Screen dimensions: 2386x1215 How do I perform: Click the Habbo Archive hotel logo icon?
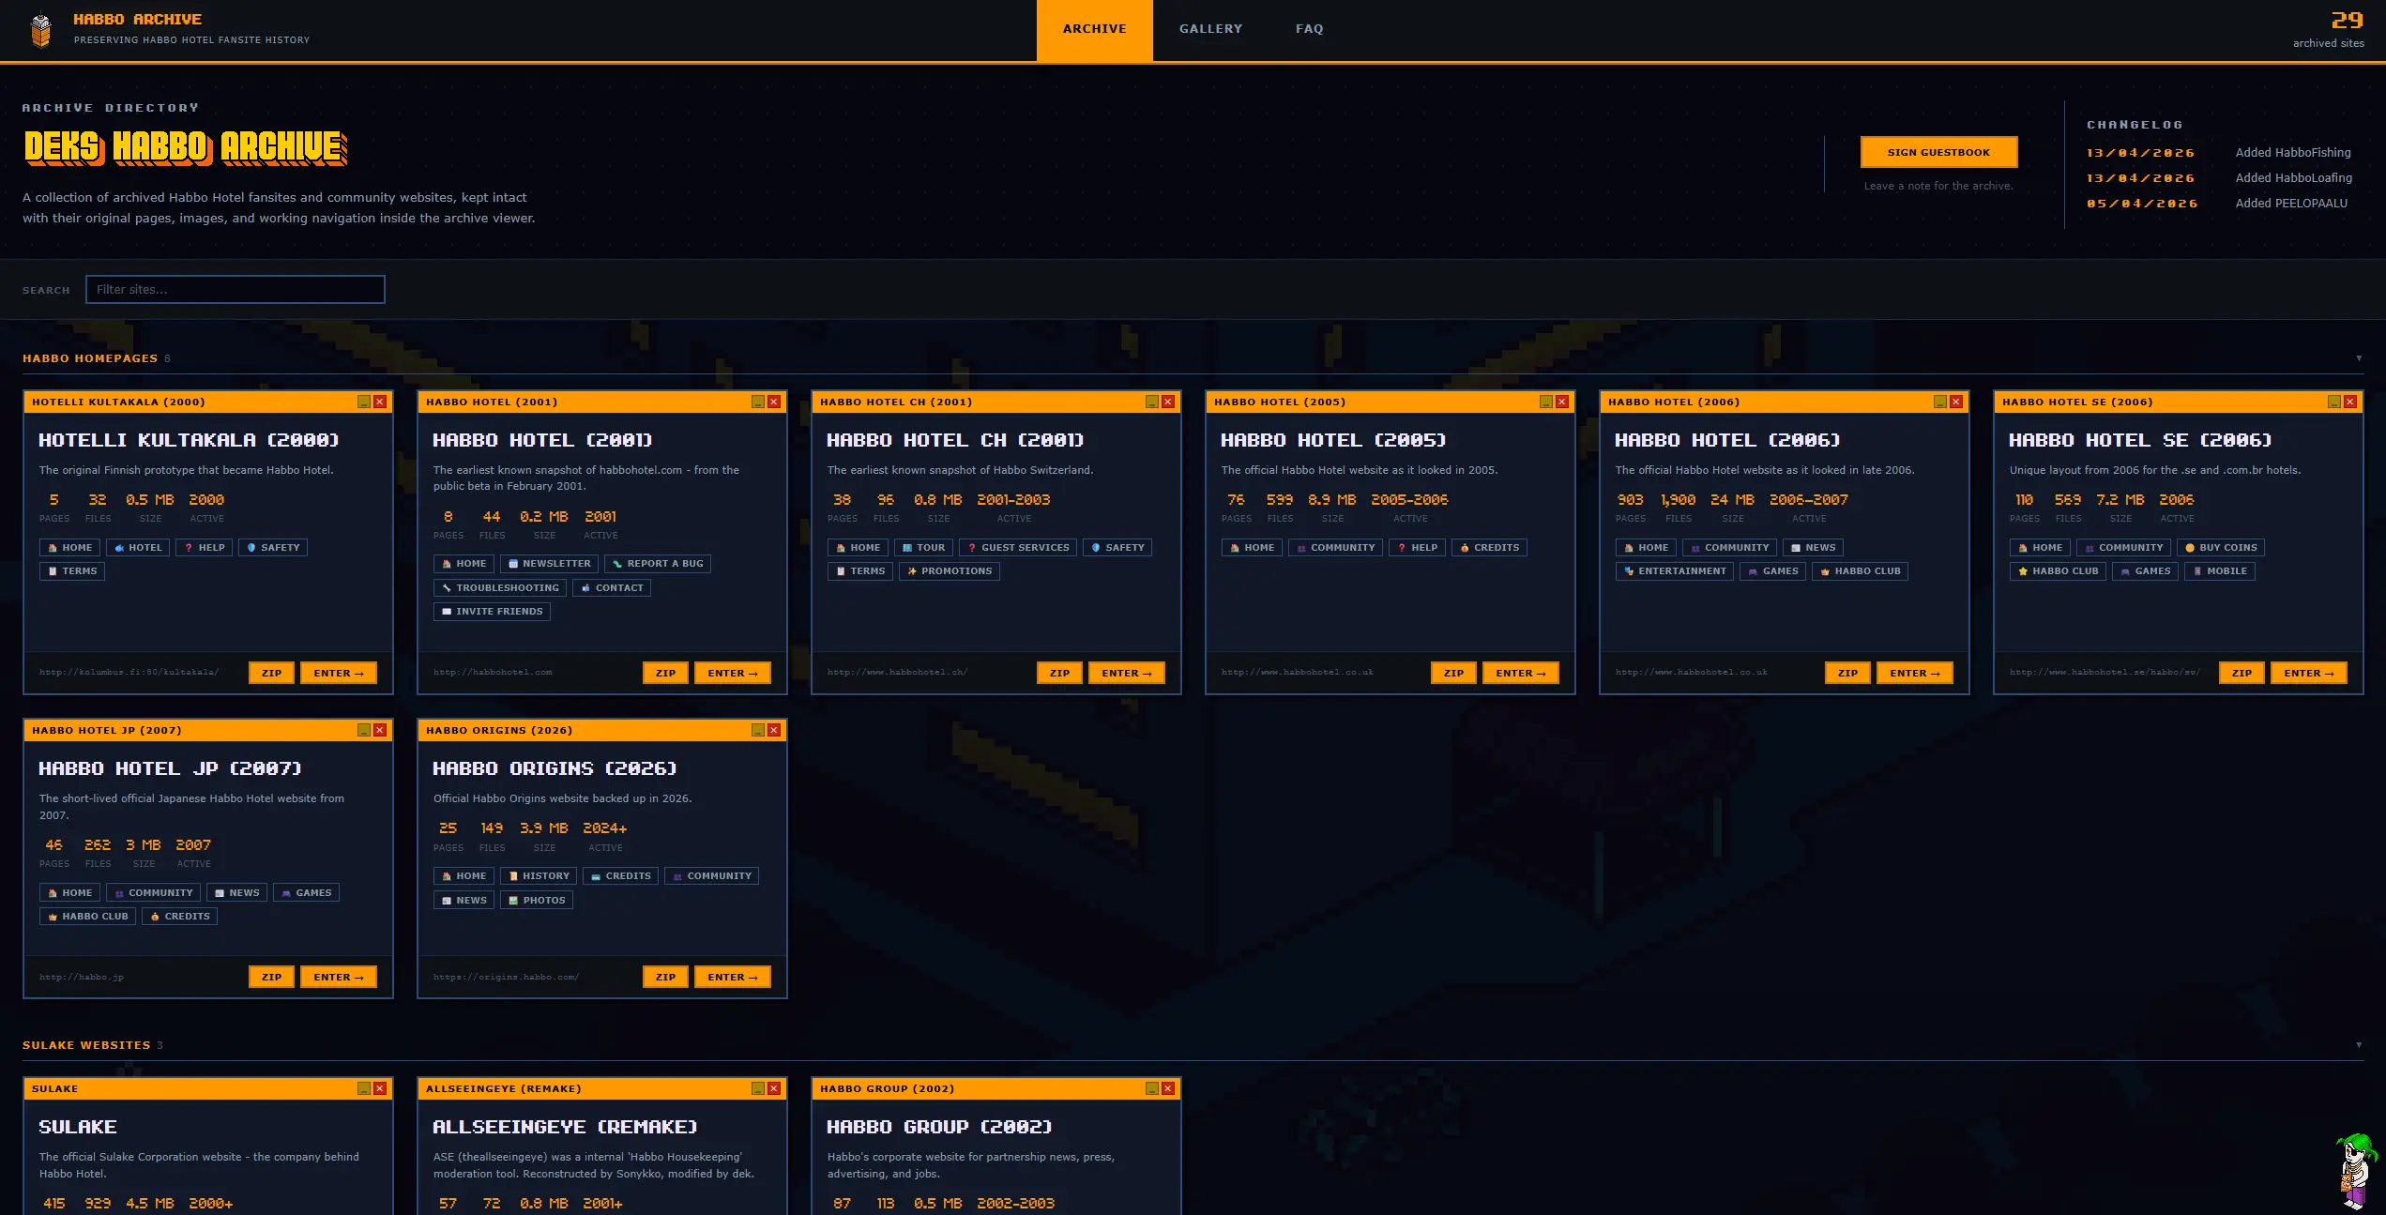click(40, 29)
